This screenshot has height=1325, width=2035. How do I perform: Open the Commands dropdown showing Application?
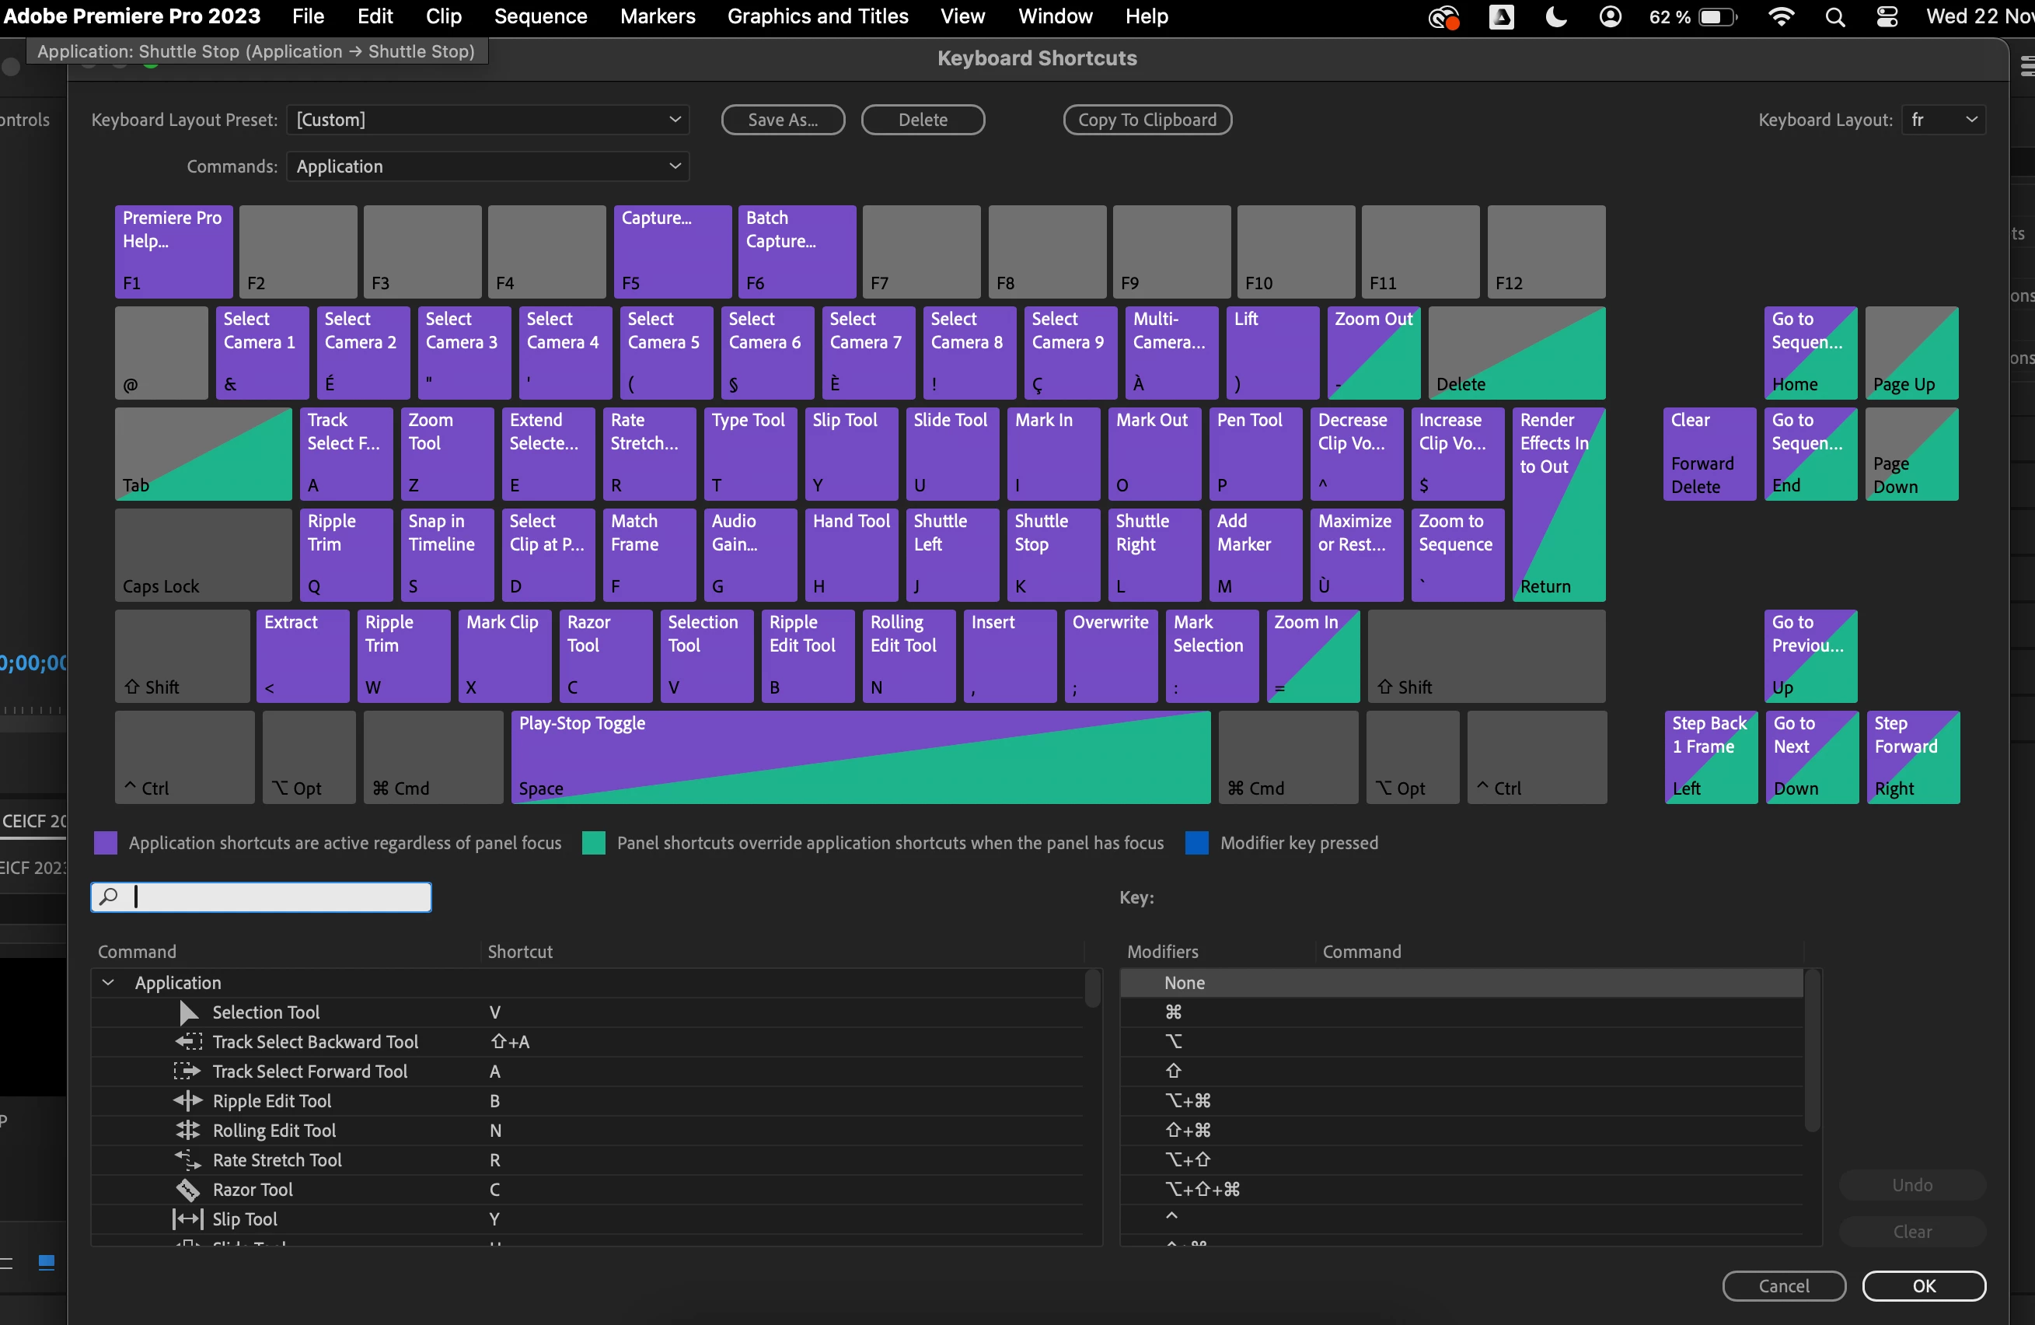point(487,167)
